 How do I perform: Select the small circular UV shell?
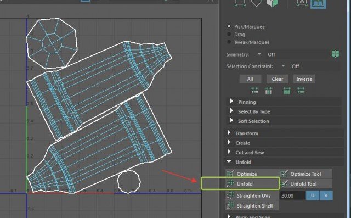coord(129,181)
